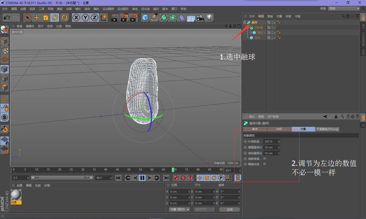Go to the start of animation
Image resolution: width=366 pixels, height=219 pixels.
118,178
